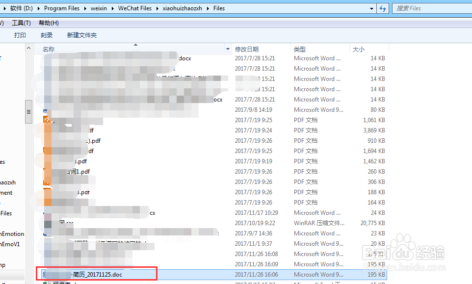472x284 pixels.
Task: Select the row dated 2017/9/7 14:36
Action: [x=214, y=233]
